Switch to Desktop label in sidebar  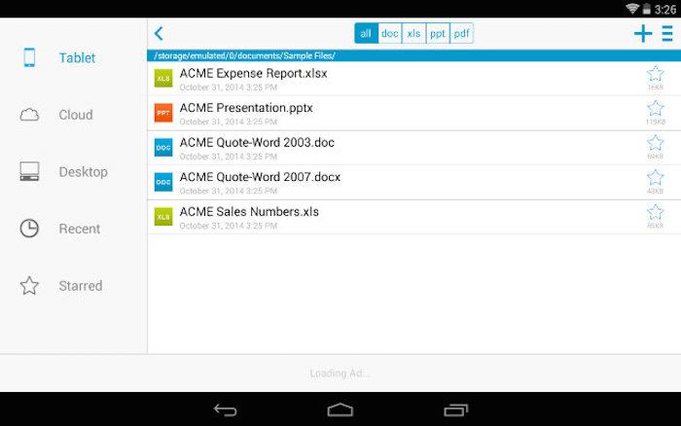pyautogui.click(x=84, y=172)
